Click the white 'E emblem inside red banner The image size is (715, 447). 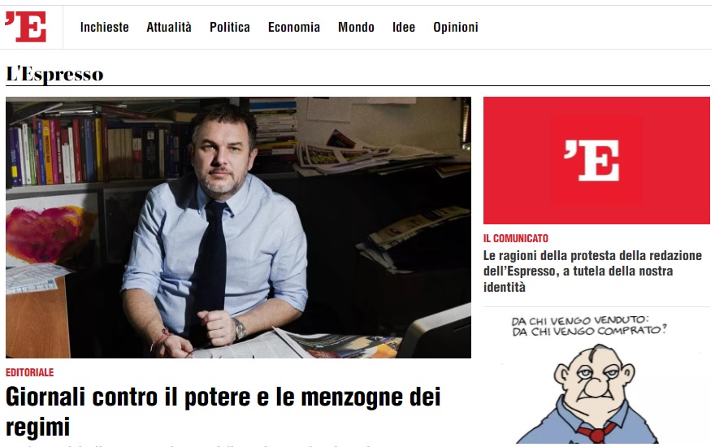(591, 160)
